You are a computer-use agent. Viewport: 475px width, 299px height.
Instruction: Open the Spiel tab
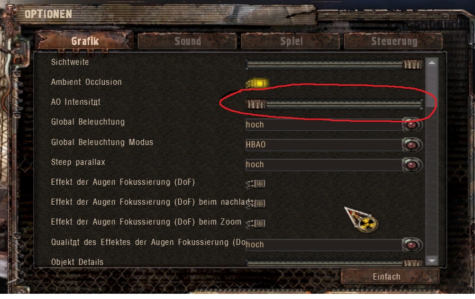pos(291,41)
